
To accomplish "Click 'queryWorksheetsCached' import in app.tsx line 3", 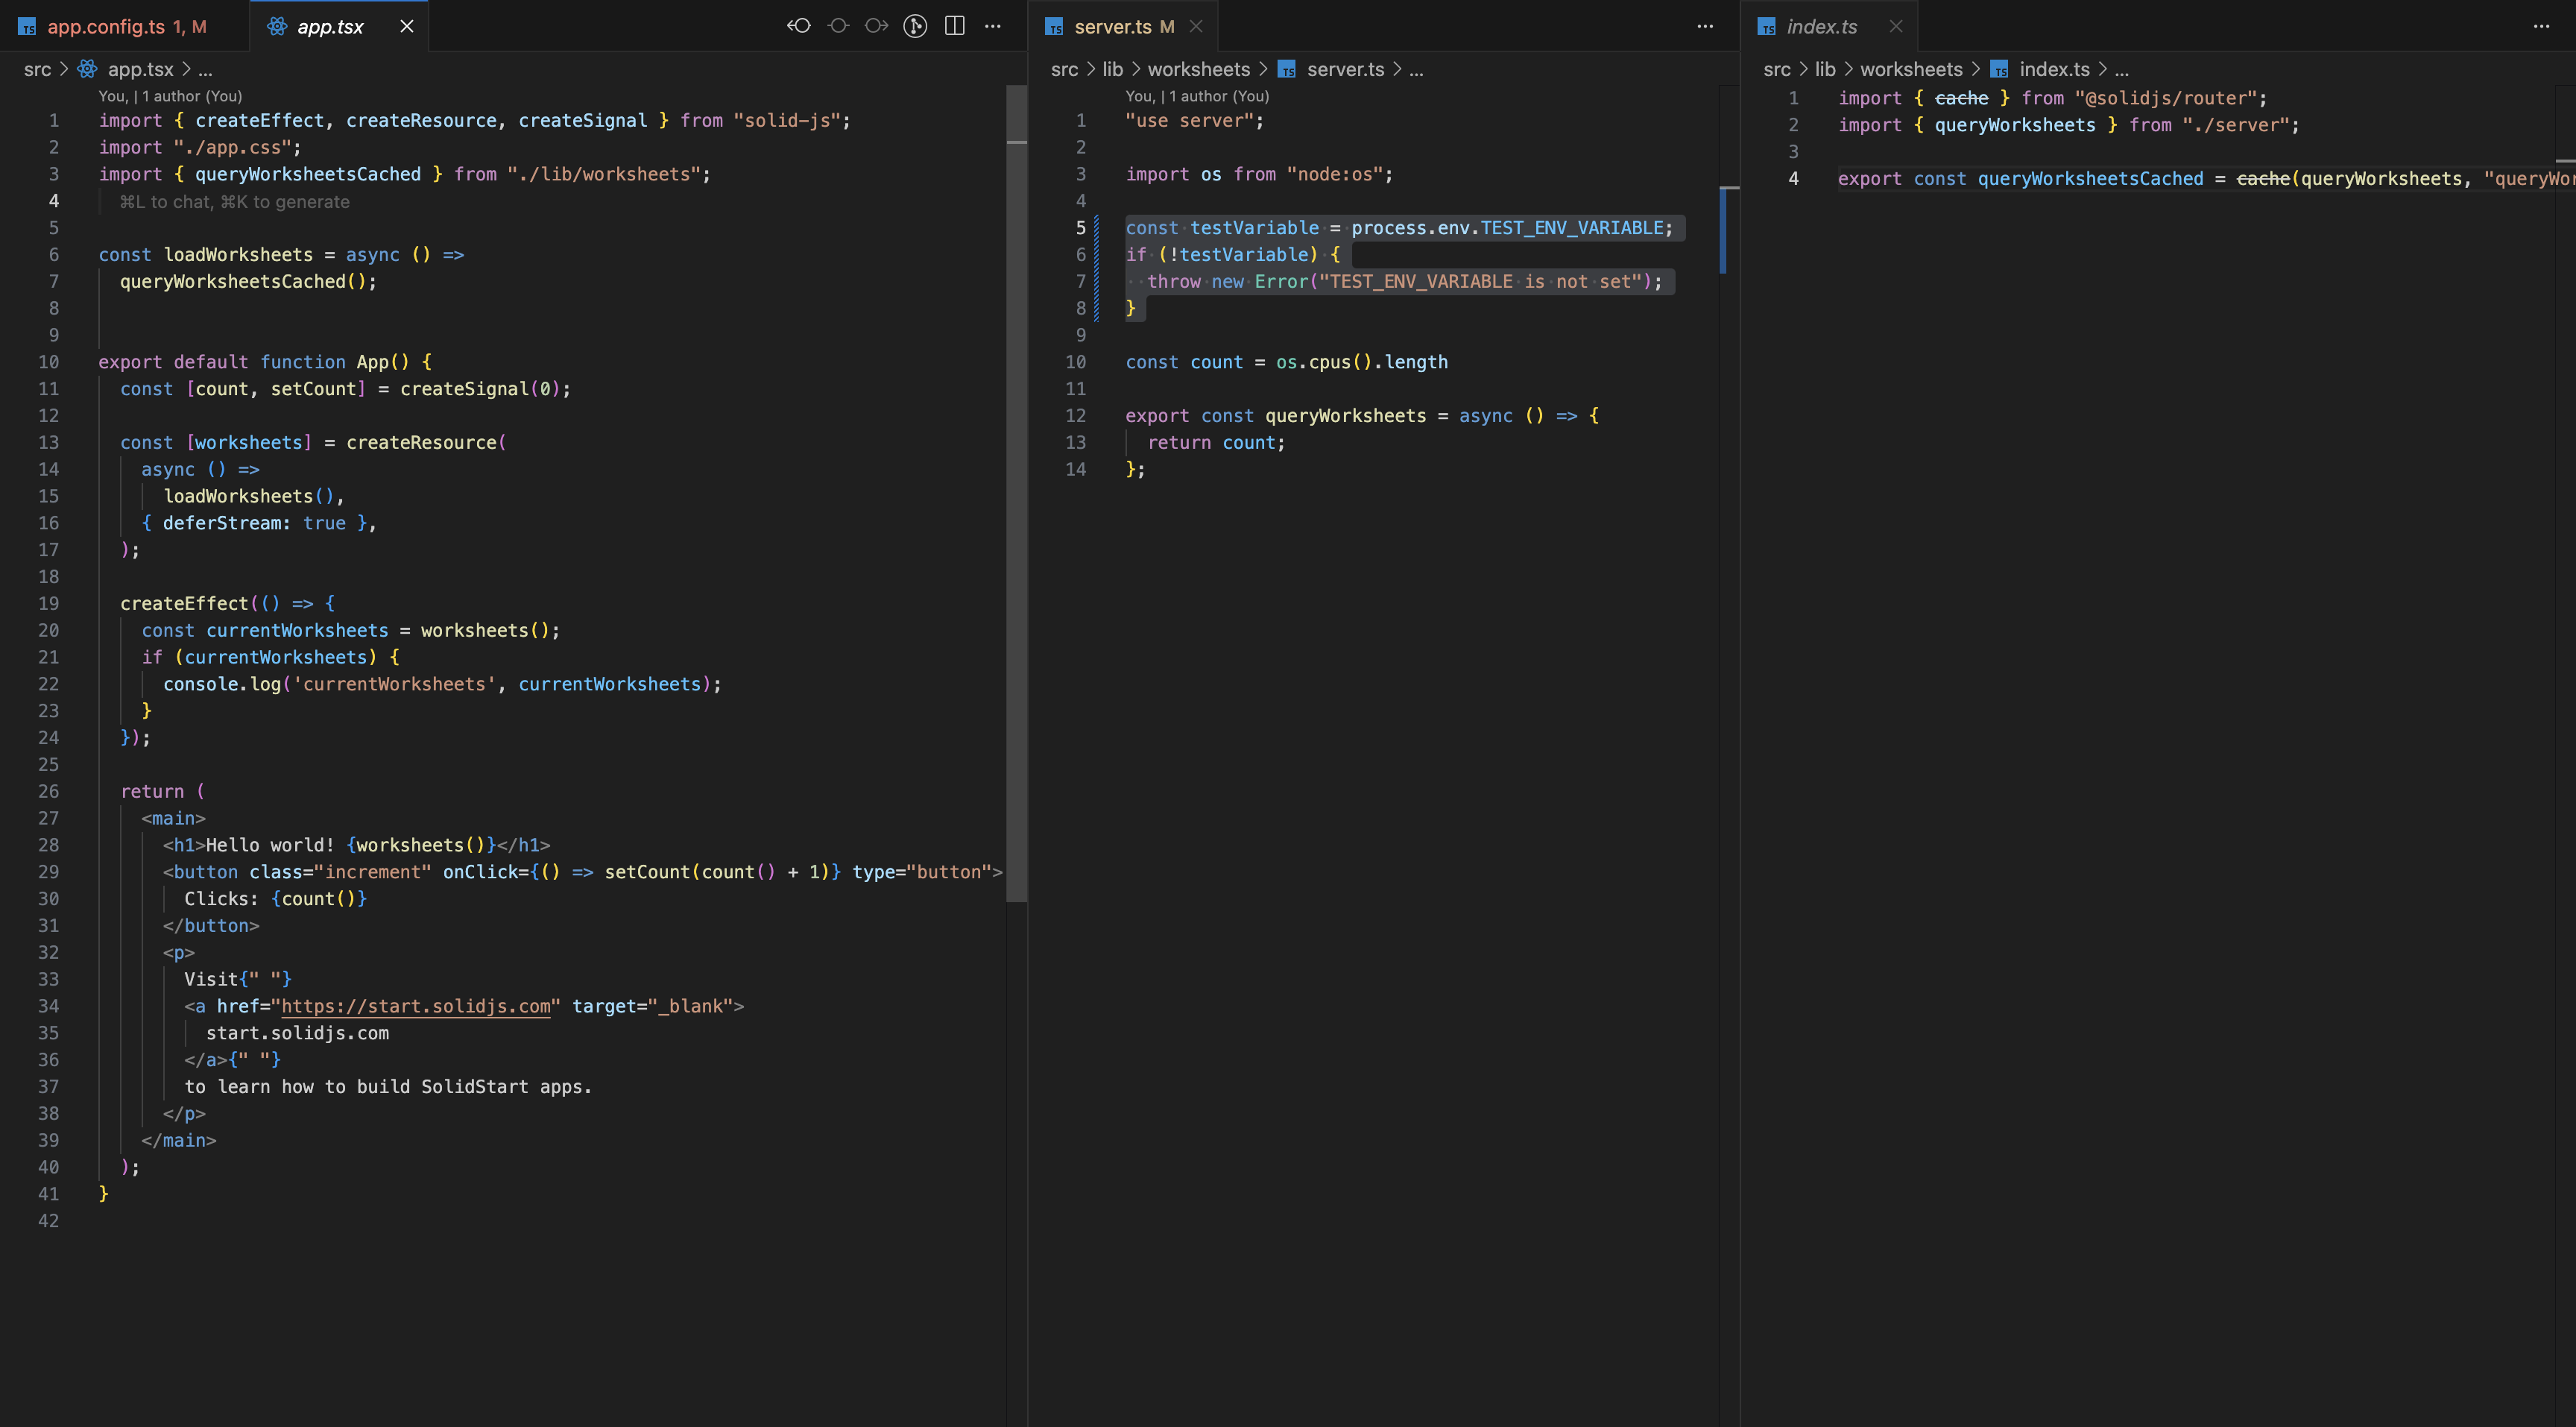I will (308, 174).
